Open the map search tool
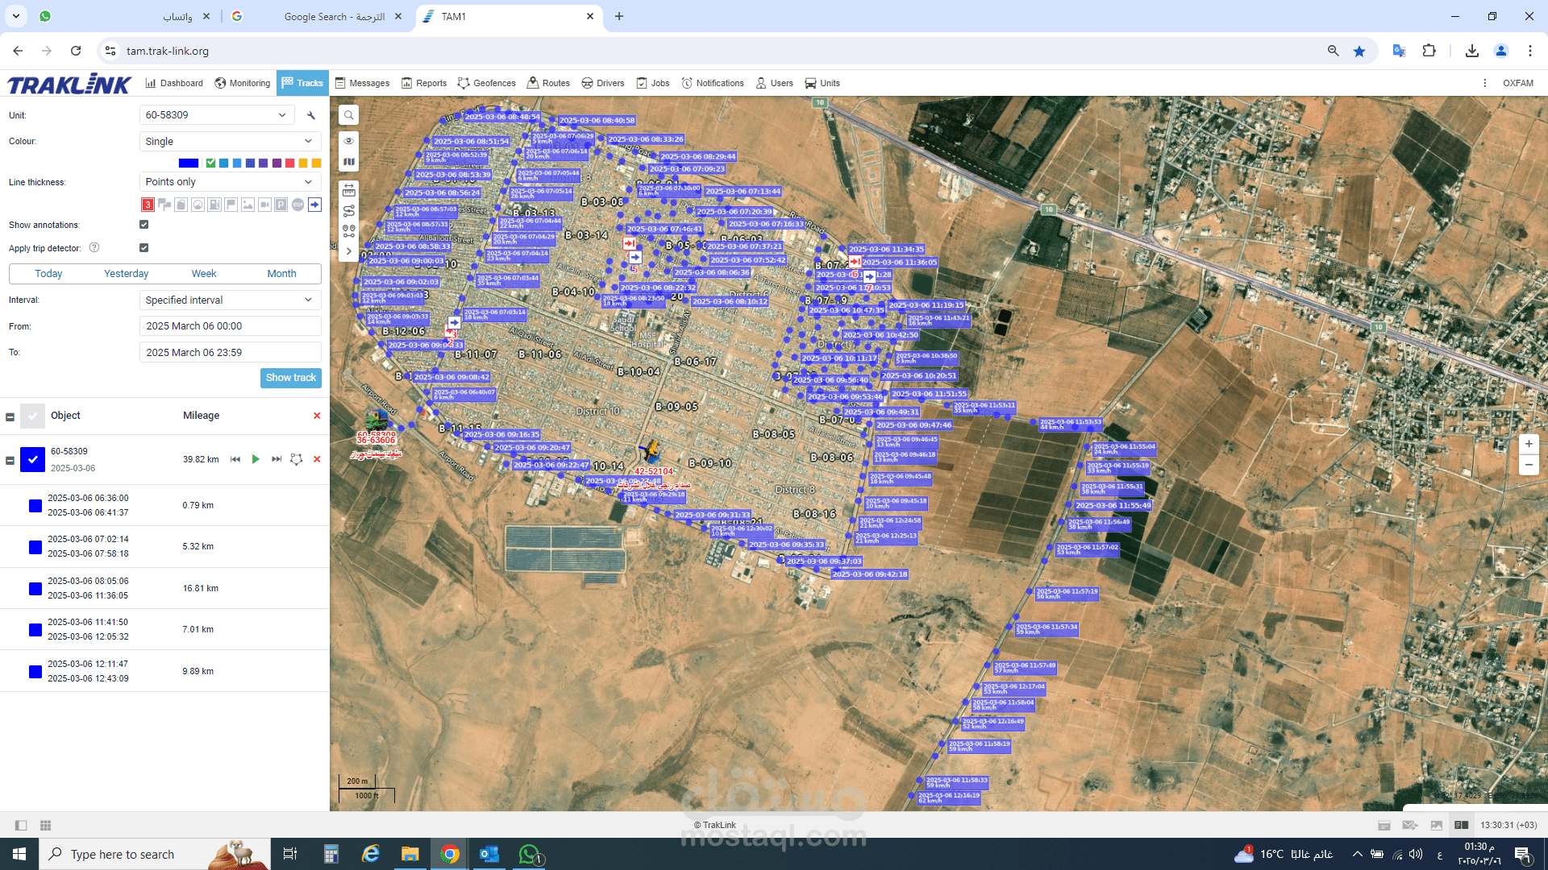Screen dimensions: 1548x870 click(349, 115)
